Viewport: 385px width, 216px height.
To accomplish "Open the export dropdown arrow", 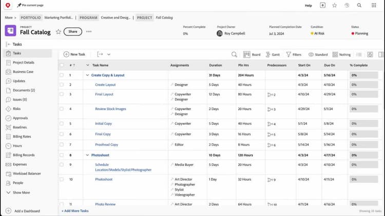I will (108, 54).
